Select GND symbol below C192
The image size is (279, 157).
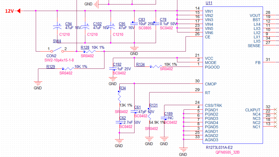pyautogui.click(x=113, y=79)
